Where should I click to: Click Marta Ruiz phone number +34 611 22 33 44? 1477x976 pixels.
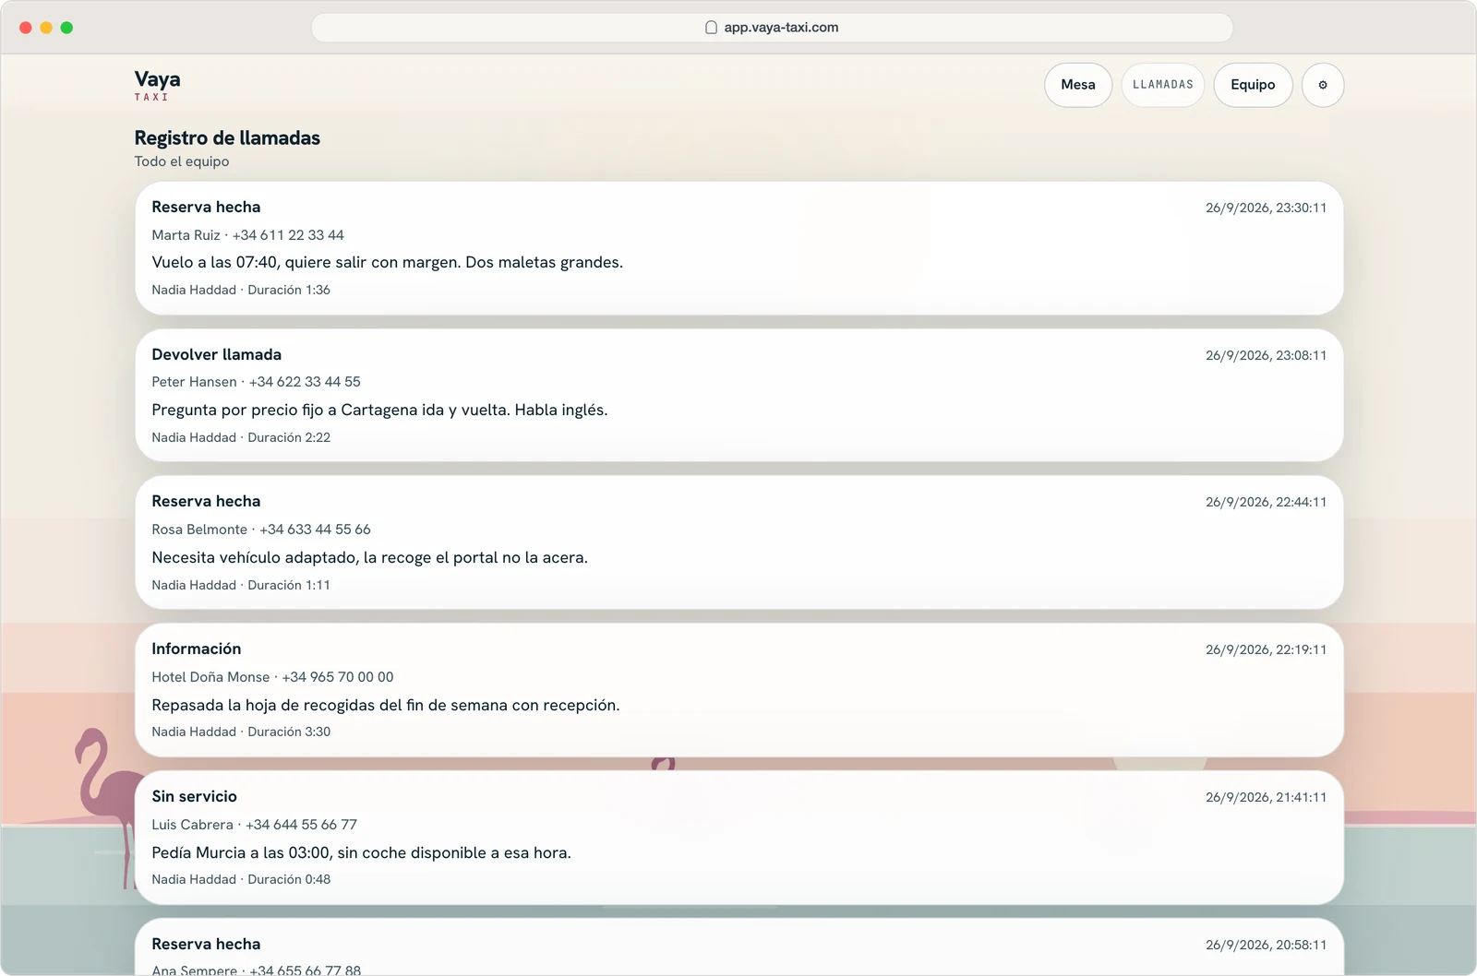[288, 235]
